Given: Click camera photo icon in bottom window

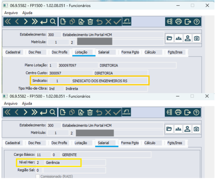Looking at the screenshot, I should (196, 129).
